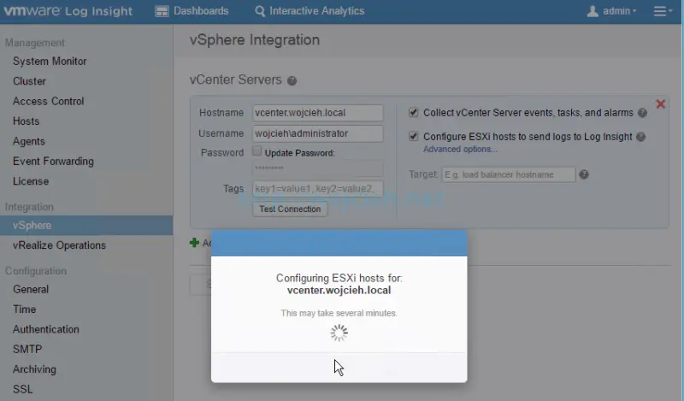Open General configuration
Image resolution: width=684 pixels, height=401 pixels.
coord(31,289)
